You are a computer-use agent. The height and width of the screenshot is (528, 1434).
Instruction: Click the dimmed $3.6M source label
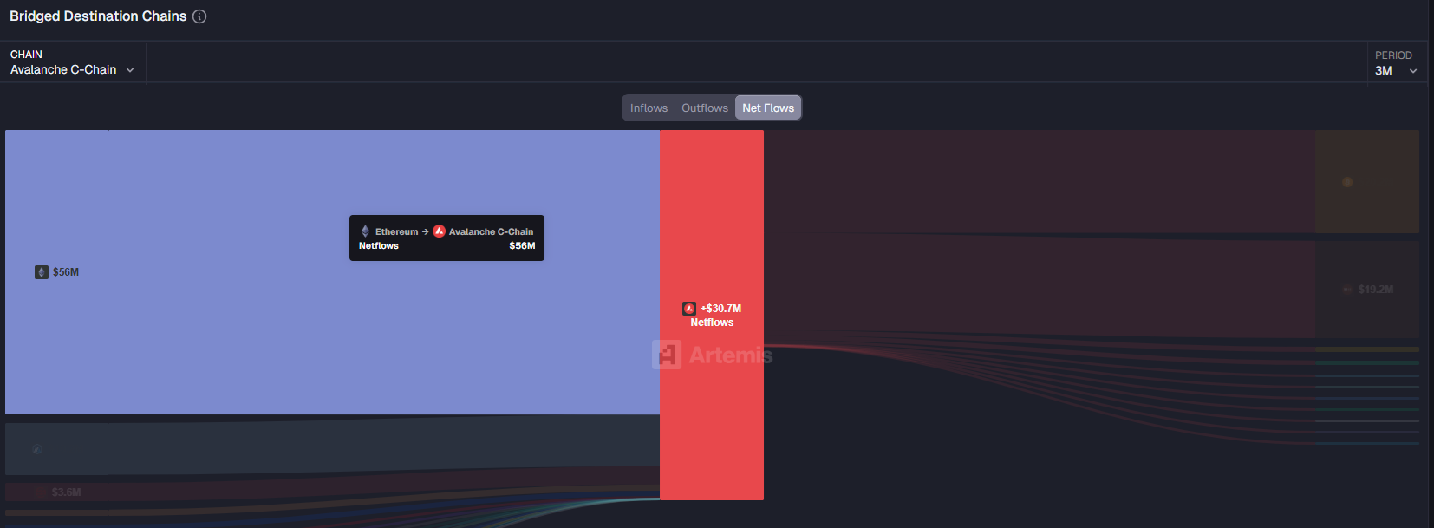[66, 492]
